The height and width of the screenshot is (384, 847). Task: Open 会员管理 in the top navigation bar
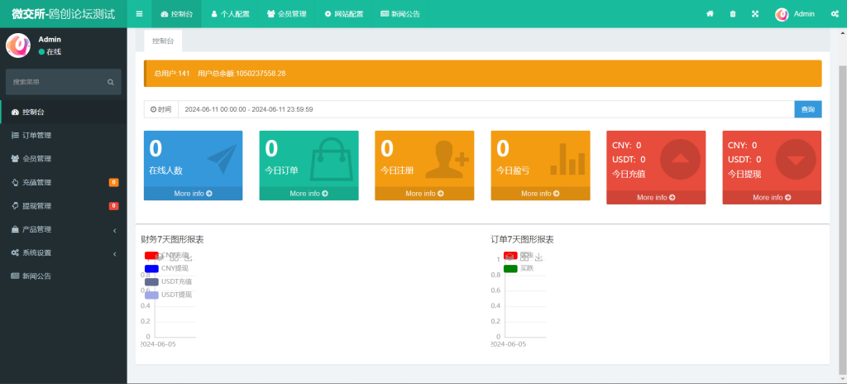[x=287, y=14]
